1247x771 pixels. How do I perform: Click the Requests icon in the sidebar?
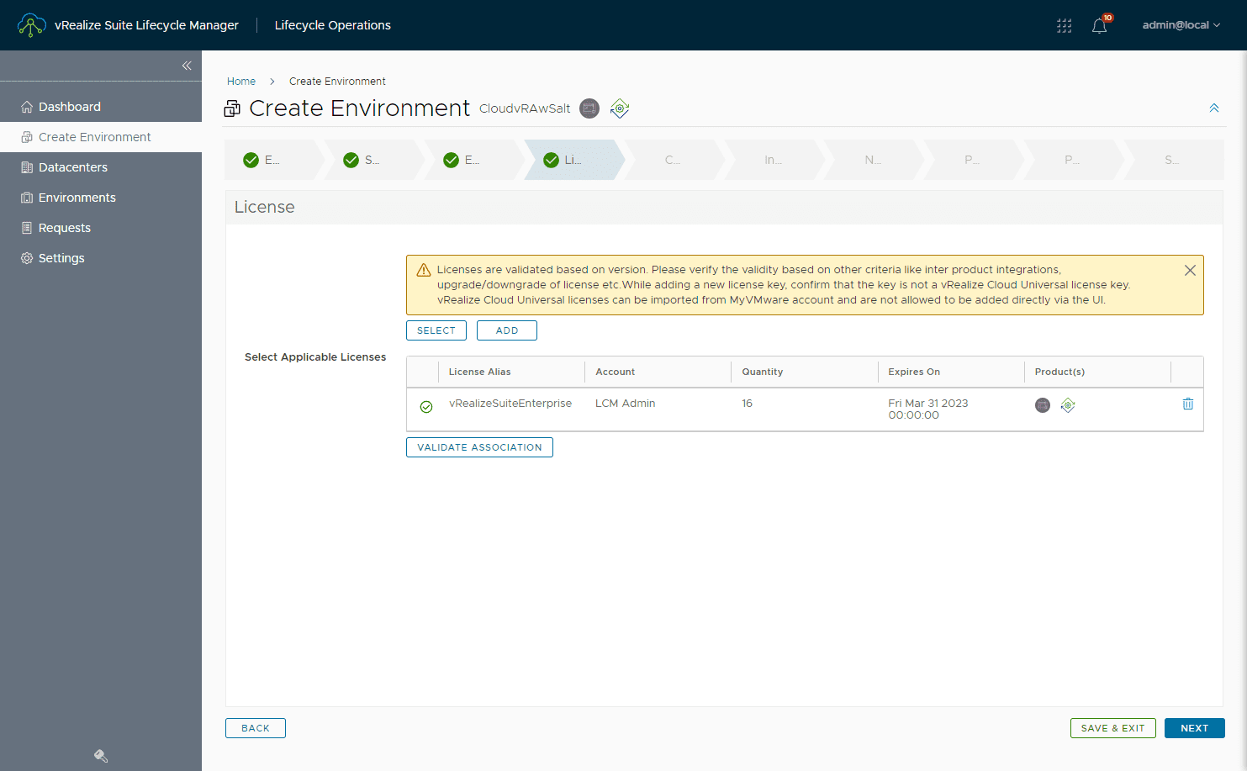click(x=25, y=227)
